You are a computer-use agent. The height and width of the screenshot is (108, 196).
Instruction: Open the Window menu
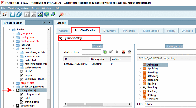[x=47, y=8]
